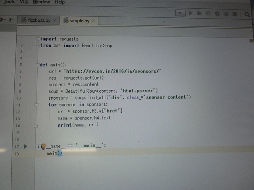Click 'BeautifulSoup' in the import line
This screenshot has width=254, height=190.
97,46
